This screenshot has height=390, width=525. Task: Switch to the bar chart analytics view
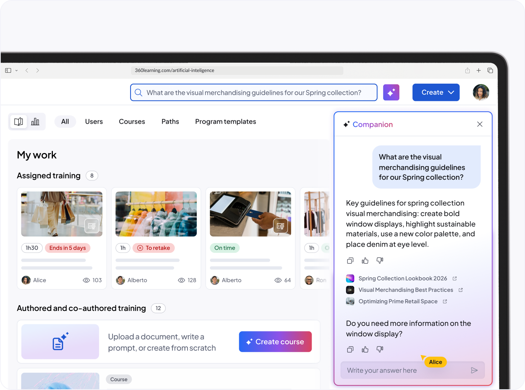coord(35,121)
